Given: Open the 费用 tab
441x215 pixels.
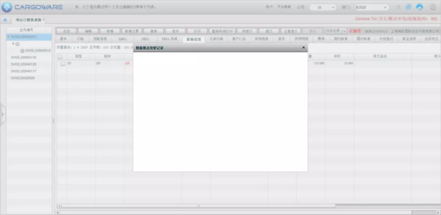Looking at the screenshot, I should [x=321, y=39].
